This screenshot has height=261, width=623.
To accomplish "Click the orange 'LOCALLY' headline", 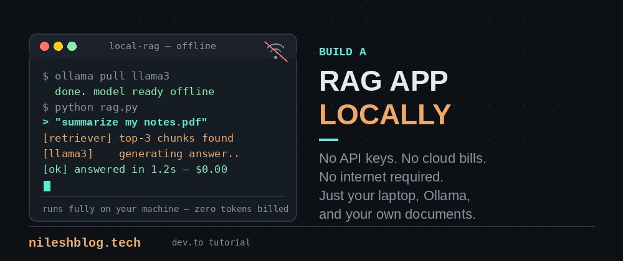I will tap(385, 115).
